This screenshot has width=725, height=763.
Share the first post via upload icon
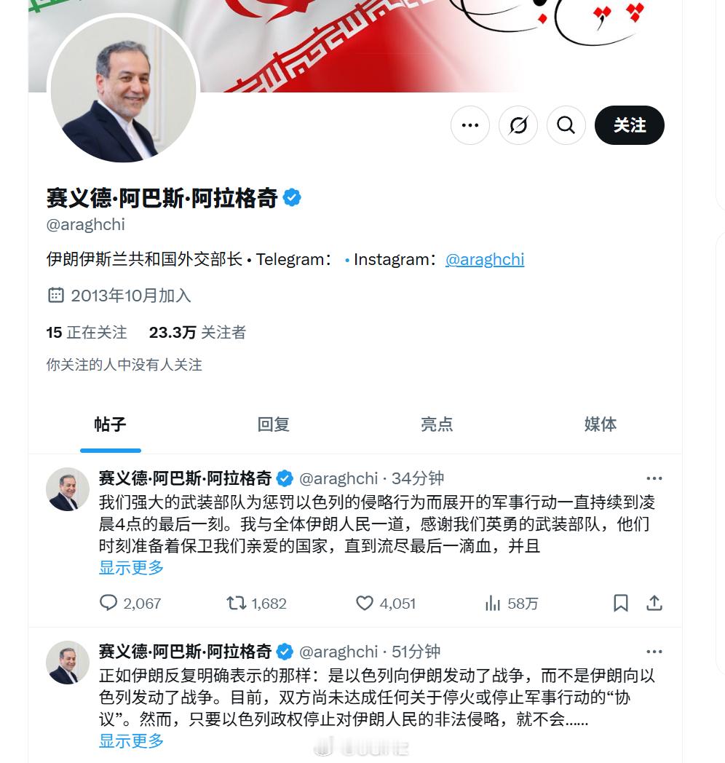click(x=654, y=603)
